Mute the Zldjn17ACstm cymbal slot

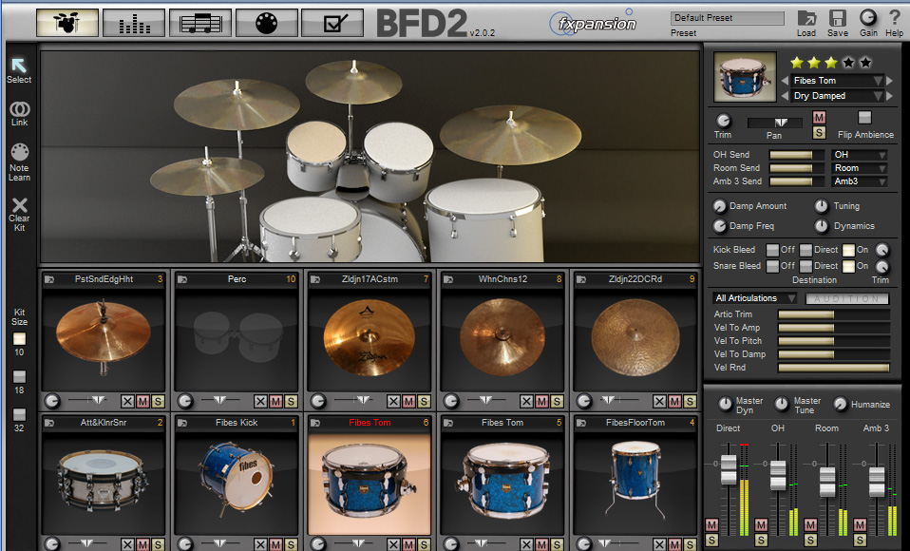pyautogui.click(x=408, y=401)
